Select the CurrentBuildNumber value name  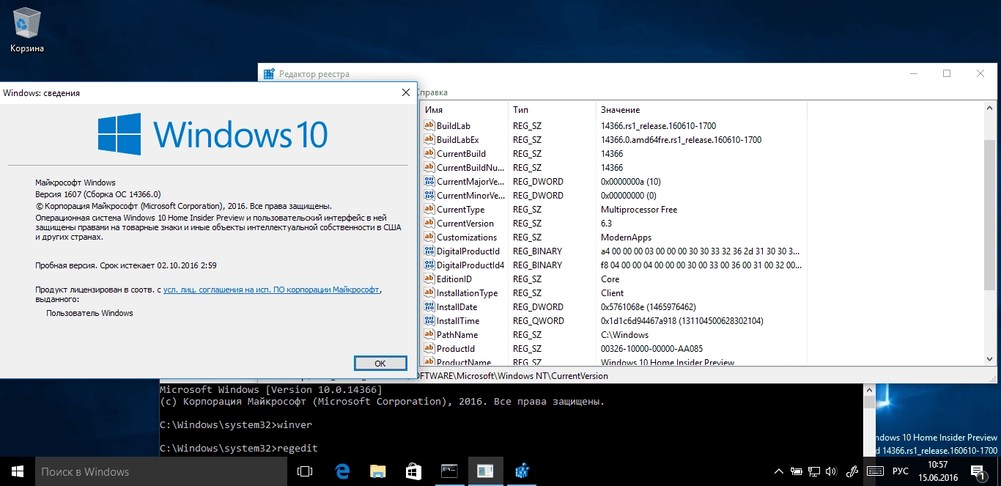pyautogui.click(x=469, y=167)
